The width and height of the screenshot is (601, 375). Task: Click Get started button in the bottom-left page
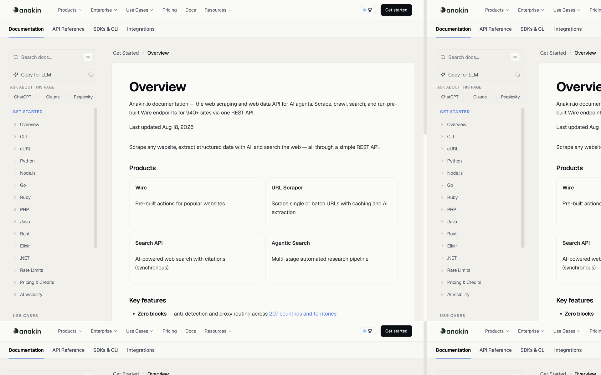396,331
